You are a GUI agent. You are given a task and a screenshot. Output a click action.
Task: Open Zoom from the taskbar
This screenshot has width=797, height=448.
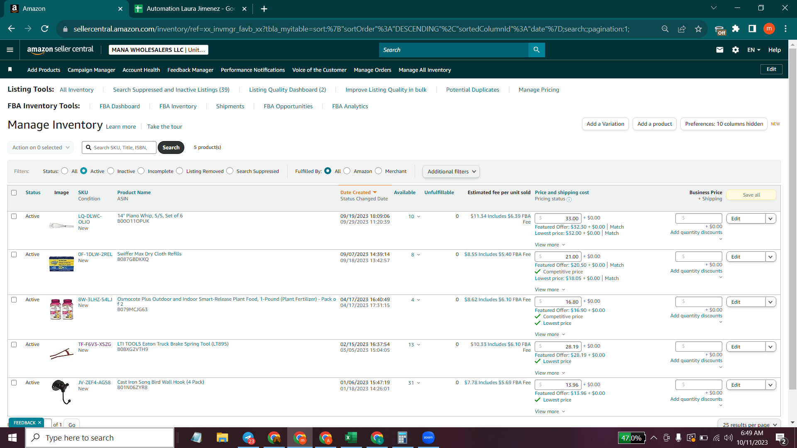point(428,438)
